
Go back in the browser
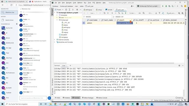tap(3, 5)
